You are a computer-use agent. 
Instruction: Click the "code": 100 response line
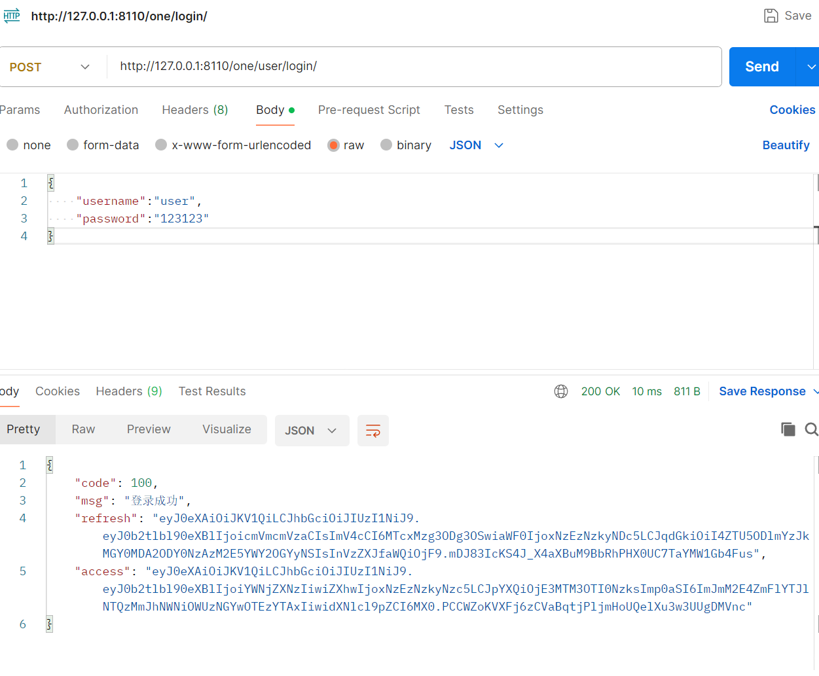pos(117,483)
